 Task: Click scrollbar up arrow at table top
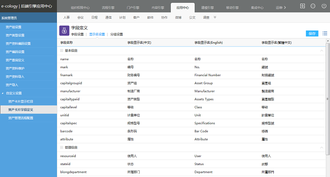coord(328,40)
